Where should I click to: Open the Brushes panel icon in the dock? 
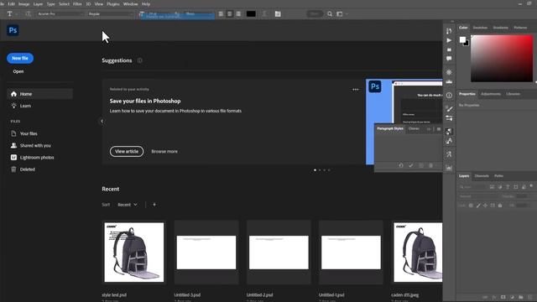(x=449, y=118)
